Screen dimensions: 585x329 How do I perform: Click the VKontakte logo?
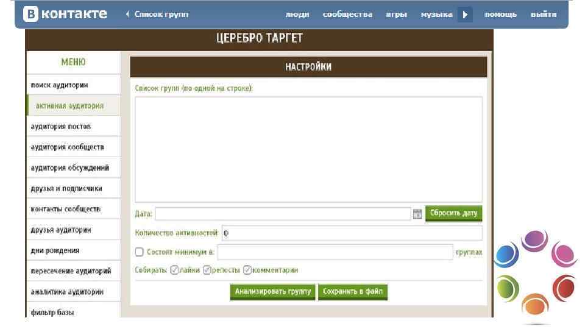[x=65, y=14]
